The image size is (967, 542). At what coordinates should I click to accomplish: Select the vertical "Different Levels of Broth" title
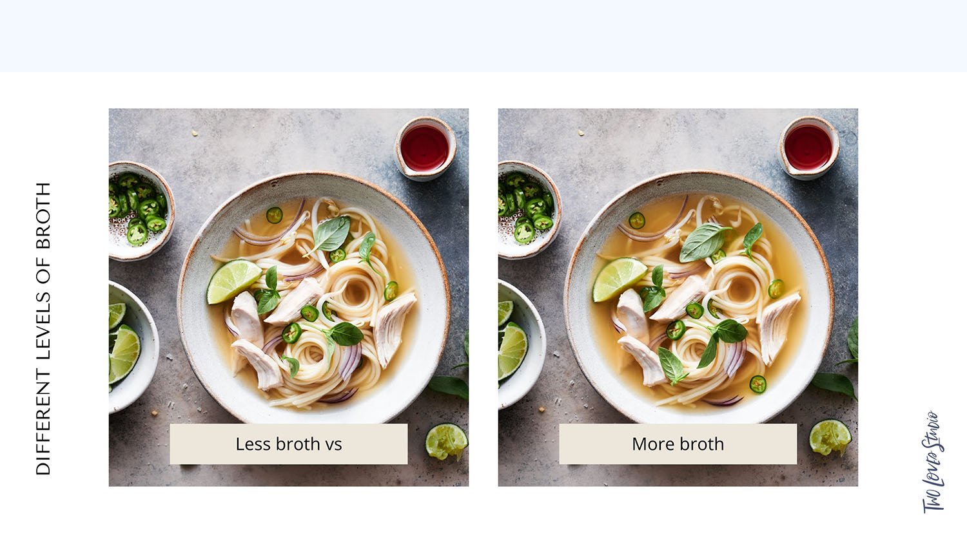(x=43, y=328)
